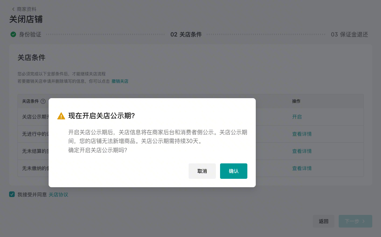The image size is (381, 237).
Task: Click the help question mark beside 关店条件 header
Action: point(43,101)
